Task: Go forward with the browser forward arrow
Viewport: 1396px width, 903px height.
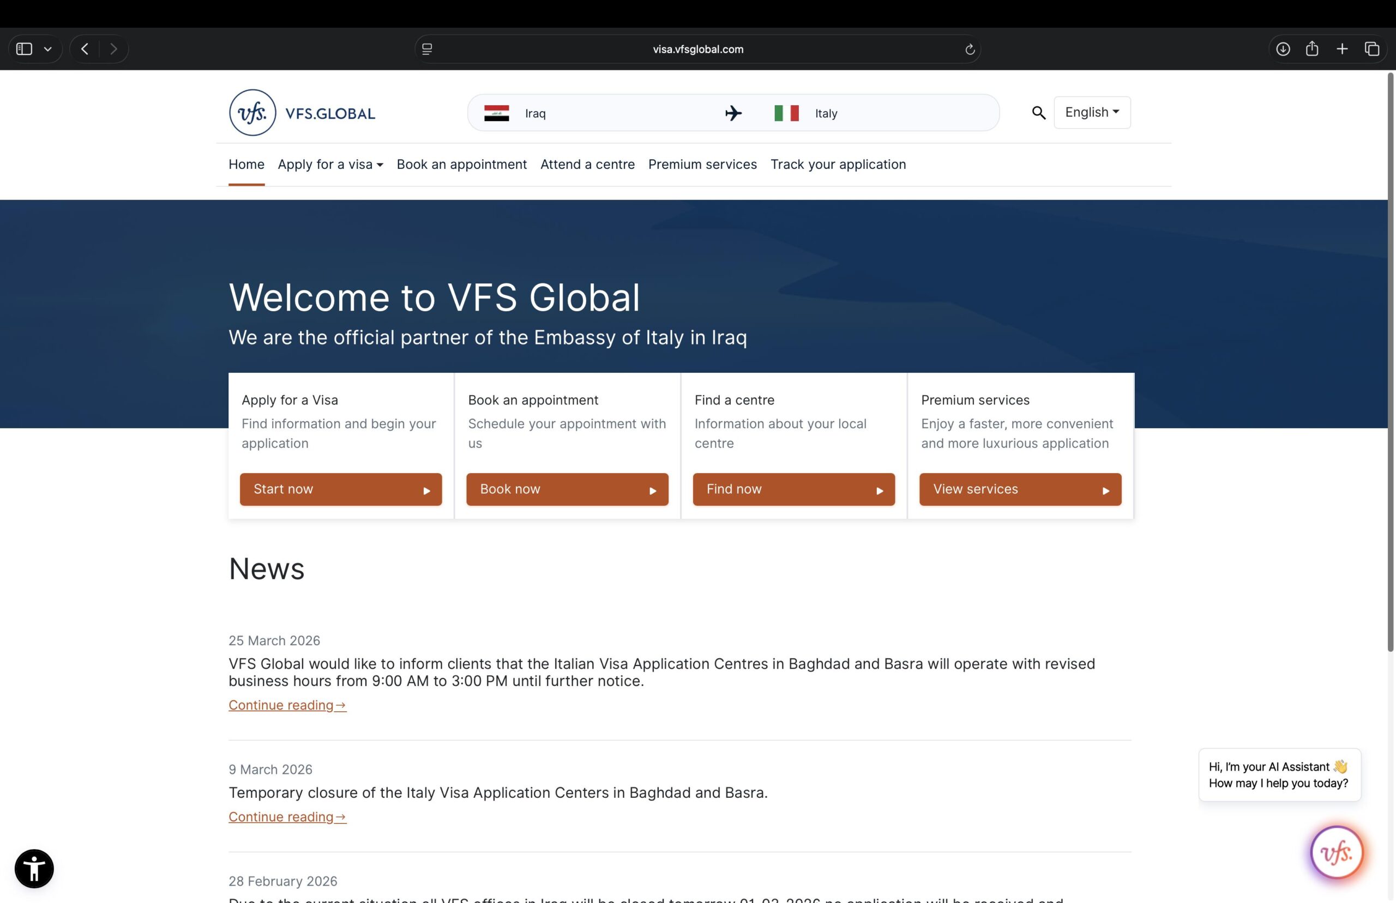Action: point(114,49)
